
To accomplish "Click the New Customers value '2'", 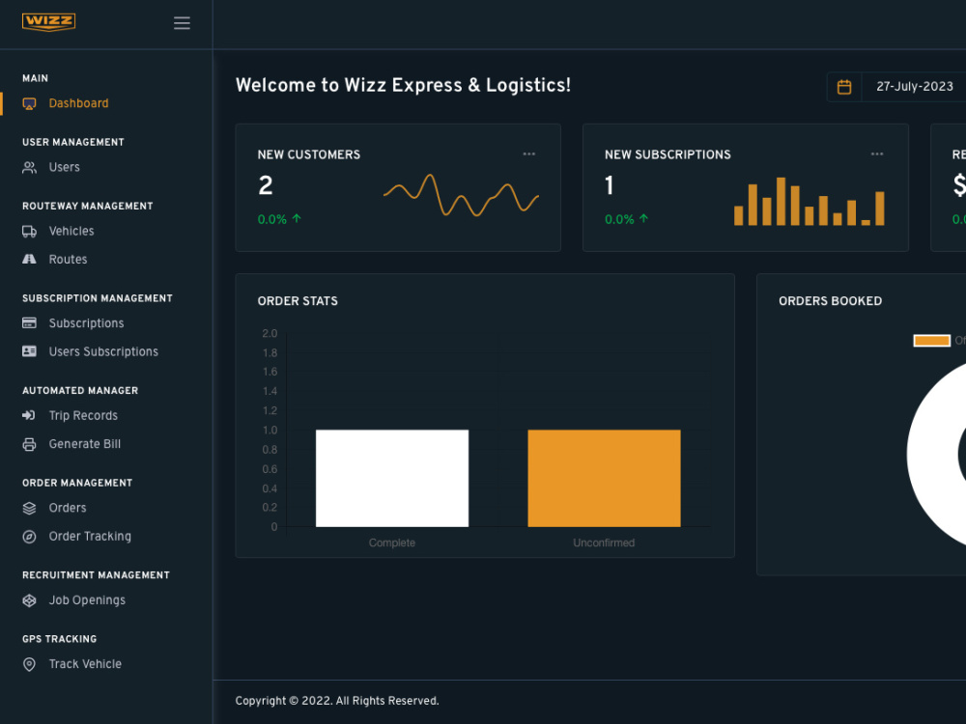I will 266,186.
